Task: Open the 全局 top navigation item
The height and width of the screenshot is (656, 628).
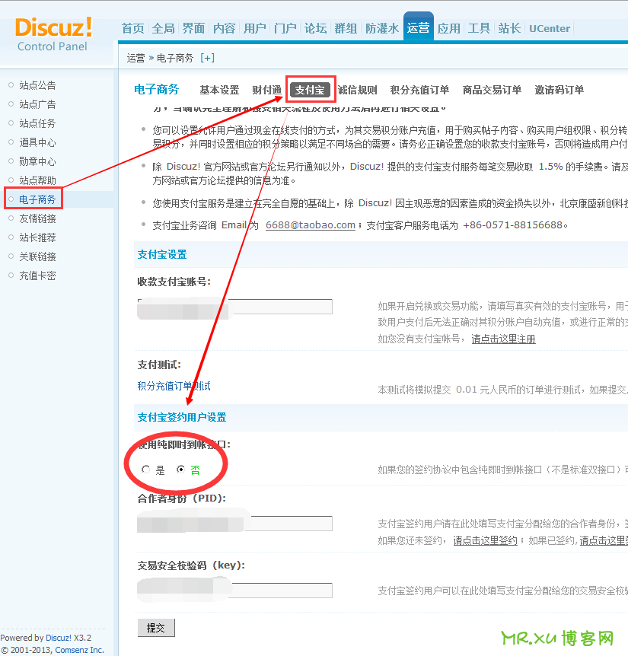Action: click(x=163, y=28)
